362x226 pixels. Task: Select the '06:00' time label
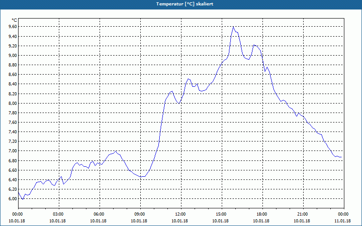[x=98, y=214]
